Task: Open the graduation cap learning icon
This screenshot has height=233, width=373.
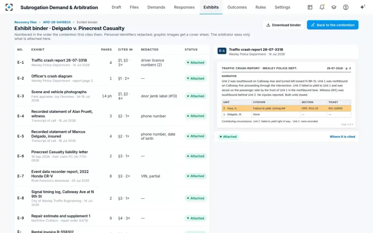Action: pos(334,7)
